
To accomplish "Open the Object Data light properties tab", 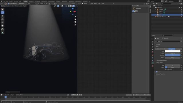I will 153,63.
